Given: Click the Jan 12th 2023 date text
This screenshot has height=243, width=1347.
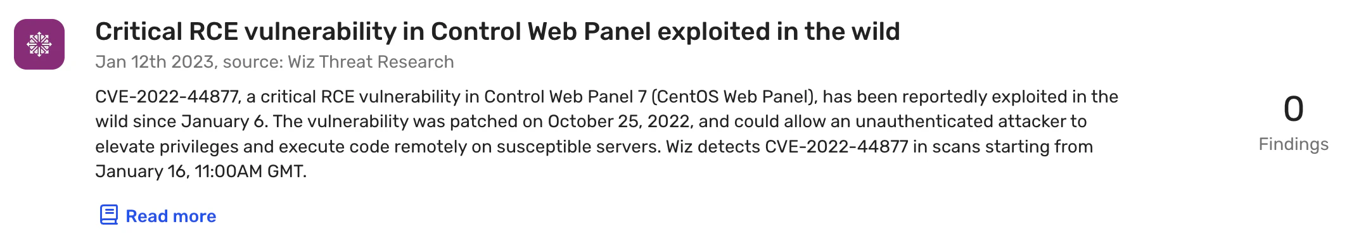Looking at the screenshot, I should [155, 62].
